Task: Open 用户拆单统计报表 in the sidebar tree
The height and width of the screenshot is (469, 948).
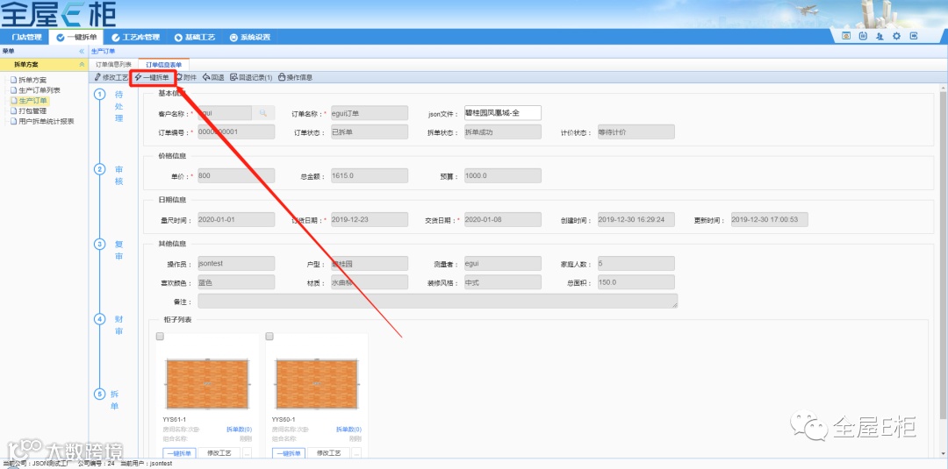Action: [x=42, y=121]
